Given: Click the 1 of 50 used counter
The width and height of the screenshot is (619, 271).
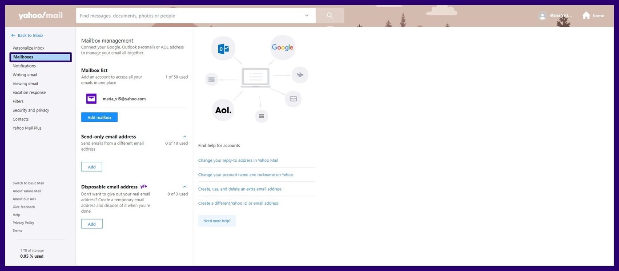Looking at the screenshot, I should pyautogui.click(x=177, y=77).
